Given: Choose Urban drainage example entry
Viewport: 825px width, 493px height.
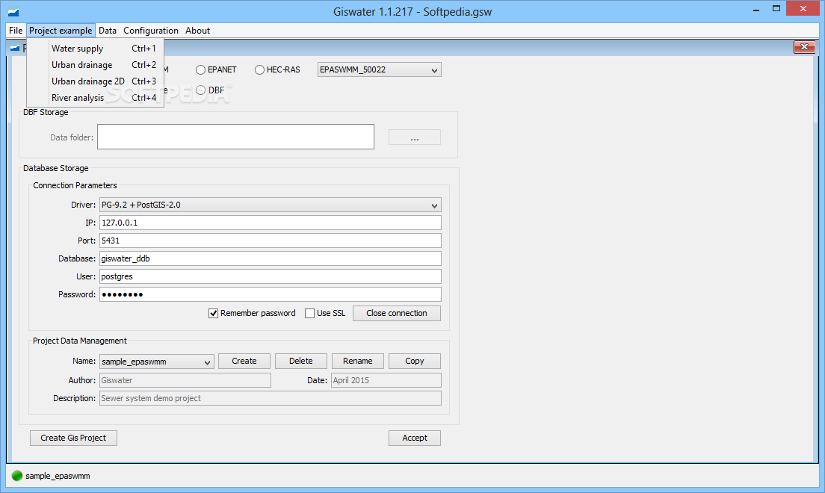Looking at the screenshot, I should [95, 65].
